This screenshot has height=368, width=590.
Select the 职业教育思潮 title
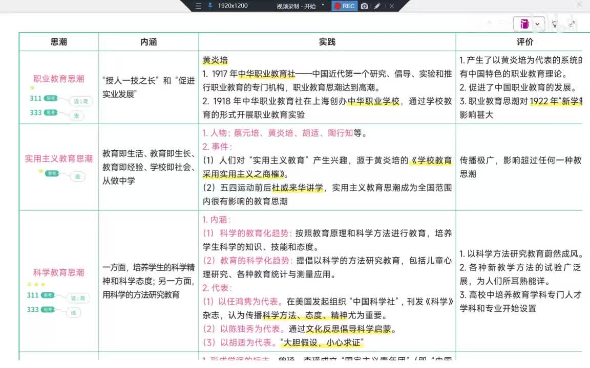pos(59,79)
